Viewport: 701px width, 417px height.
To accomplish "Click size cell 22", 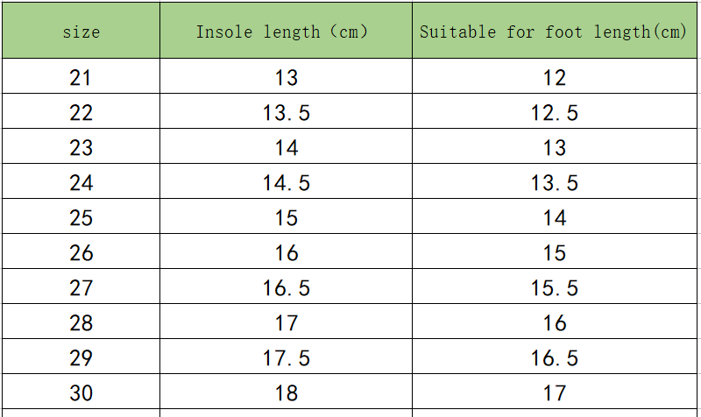I will point(81,113).
